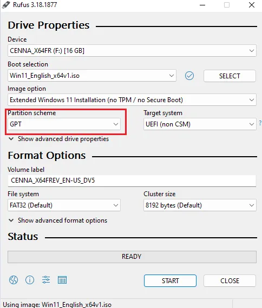Open application settings sliders icon
The width and height of the screenshot is (262, 308).
(46, 280)
